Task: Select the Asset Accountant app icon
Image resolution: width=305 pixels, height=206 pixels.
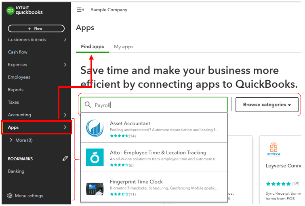Action: point(95,128)
